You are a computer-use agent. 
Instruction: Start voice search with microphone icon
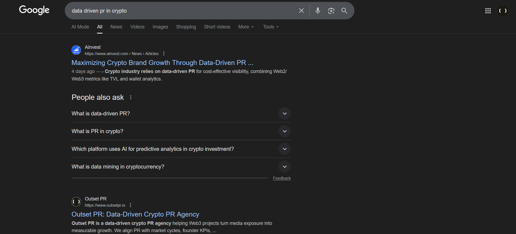(318, 11)
